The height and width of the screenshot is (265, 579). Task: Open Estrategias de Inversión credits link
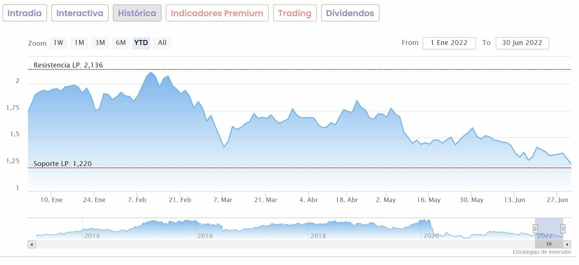click(541, 252)
